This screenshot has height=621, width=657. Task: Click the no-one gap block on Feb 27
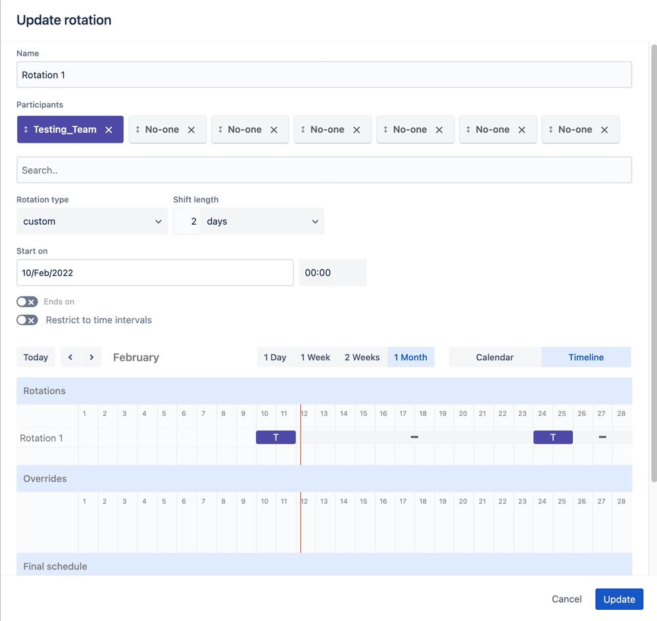tap(602, 437)
